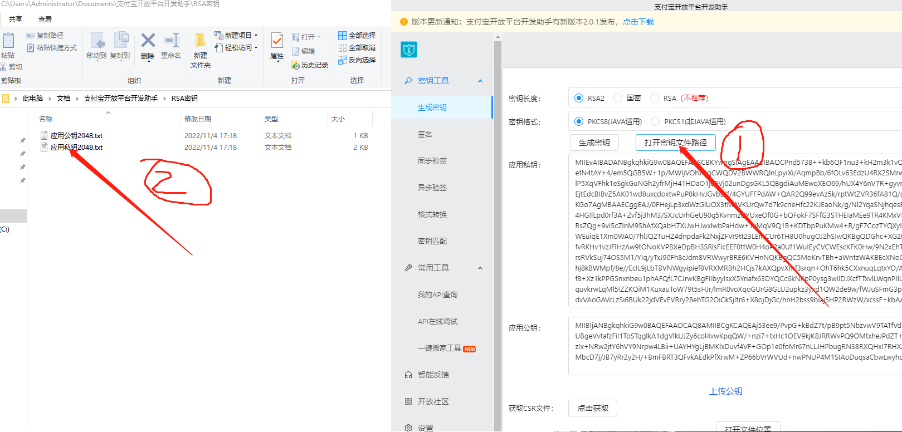Click the New folder icon
The height and width of the screenshot is (432, 902).
[199, 41]
